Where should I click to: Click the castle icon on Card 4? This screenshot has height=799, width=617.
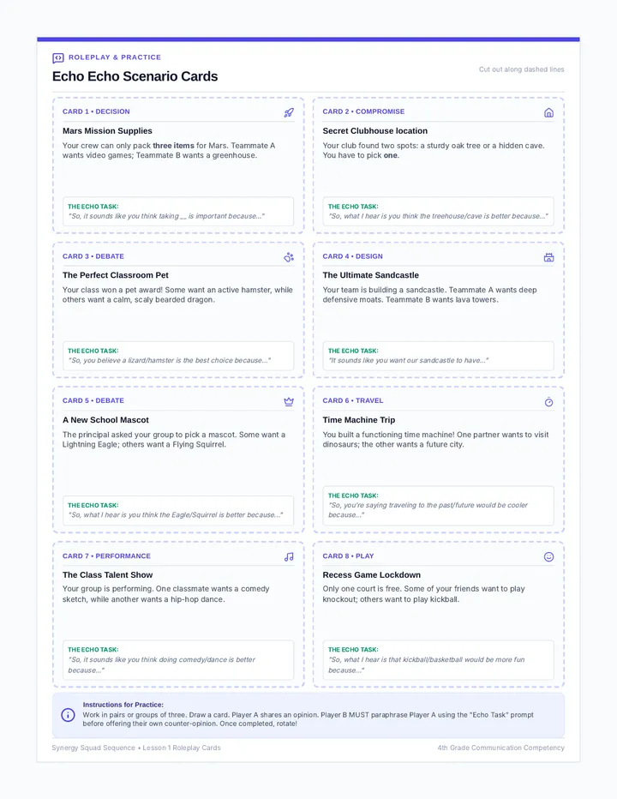(x=548, y=257)
